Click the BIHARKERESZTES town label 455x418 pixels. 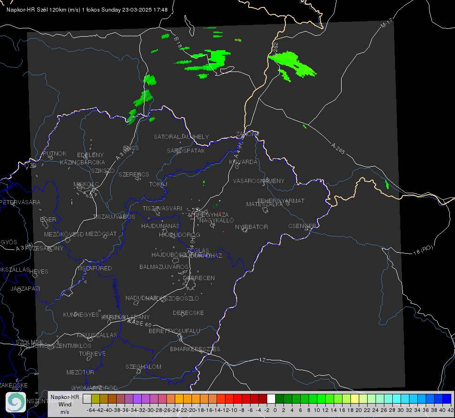click(x=195, y=349)
